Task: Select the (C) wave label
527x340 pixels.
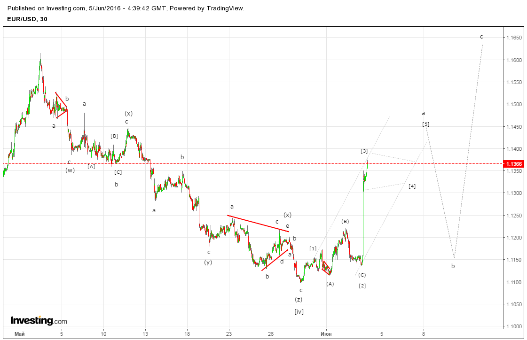Action: coord(362,275)
